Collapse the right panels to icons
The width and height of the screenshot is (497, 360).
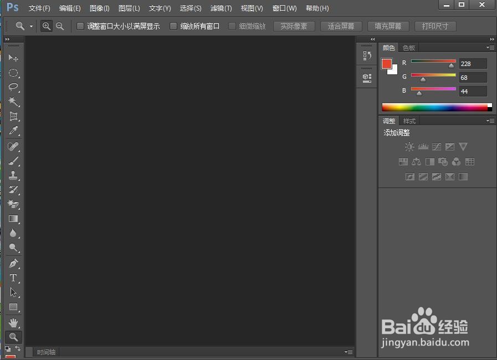pyautogui.click(x=492, y=39)
